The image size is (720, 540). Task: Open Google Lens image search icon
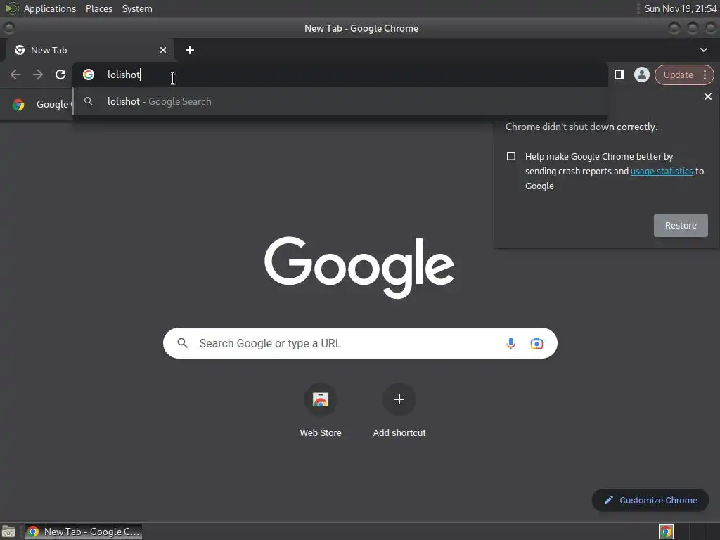tap(536, 343)
